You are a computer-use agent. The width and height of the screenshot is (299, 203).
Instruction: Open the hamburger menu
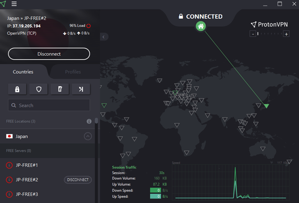[x=14, y=4]
